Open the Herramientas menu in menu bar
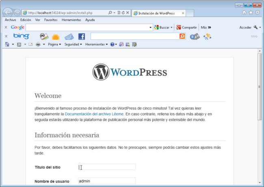264x187 pixels. (71, 20)
